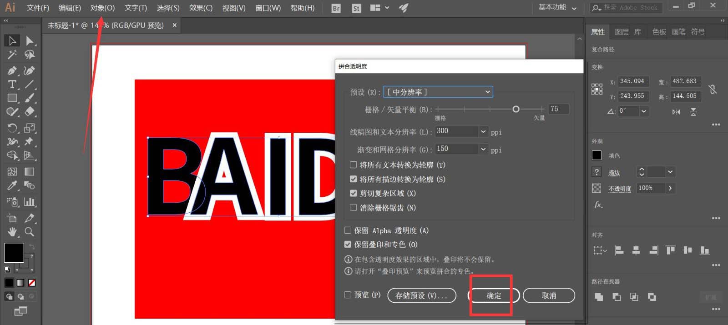
Task: Select the Scale tool
Action: pos(30,128)
